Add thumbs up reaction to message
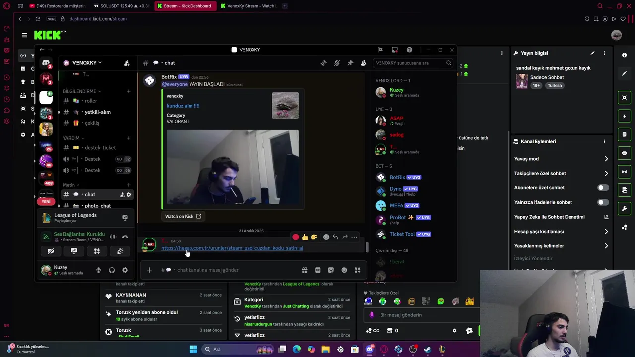The height and width of the screenshot is (357, 635). [x=305, y=237]
